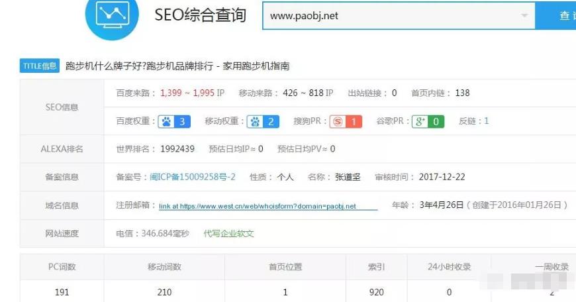
Task: Click the 百度权重 value 3 badge
Action: click(182, 122)
